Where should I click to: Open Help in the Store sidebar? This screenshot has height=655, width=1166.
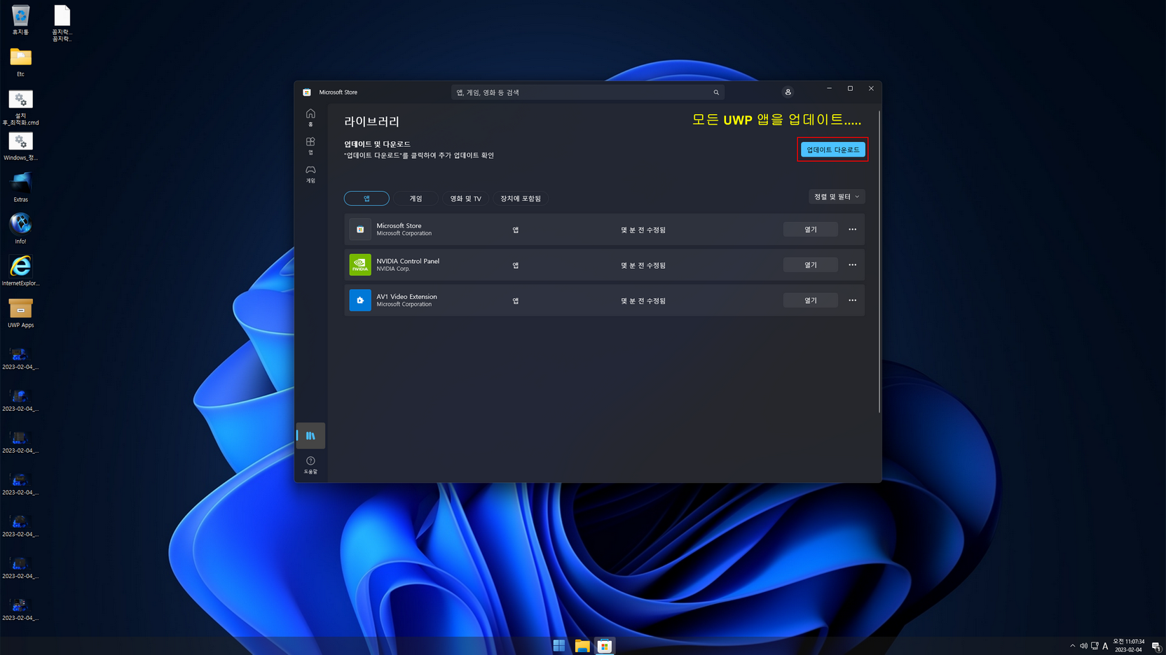pos(310,465)
